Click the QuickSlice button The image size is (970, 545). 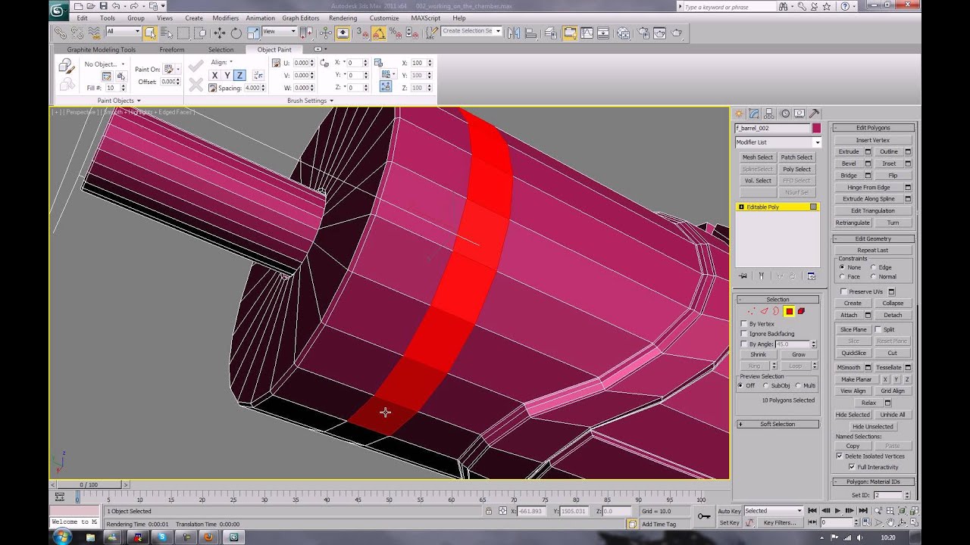pos(853,353)
